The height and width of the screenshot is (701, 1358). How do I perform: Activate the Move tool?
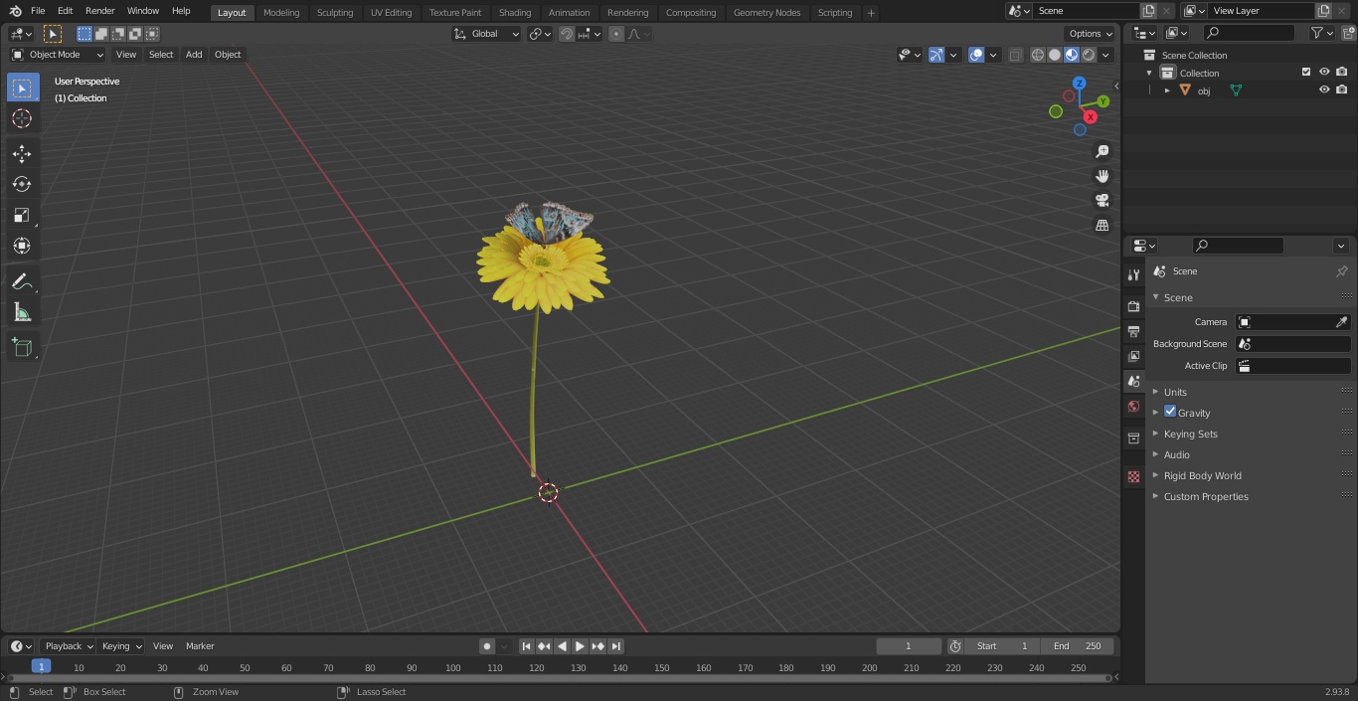point(22,153)
